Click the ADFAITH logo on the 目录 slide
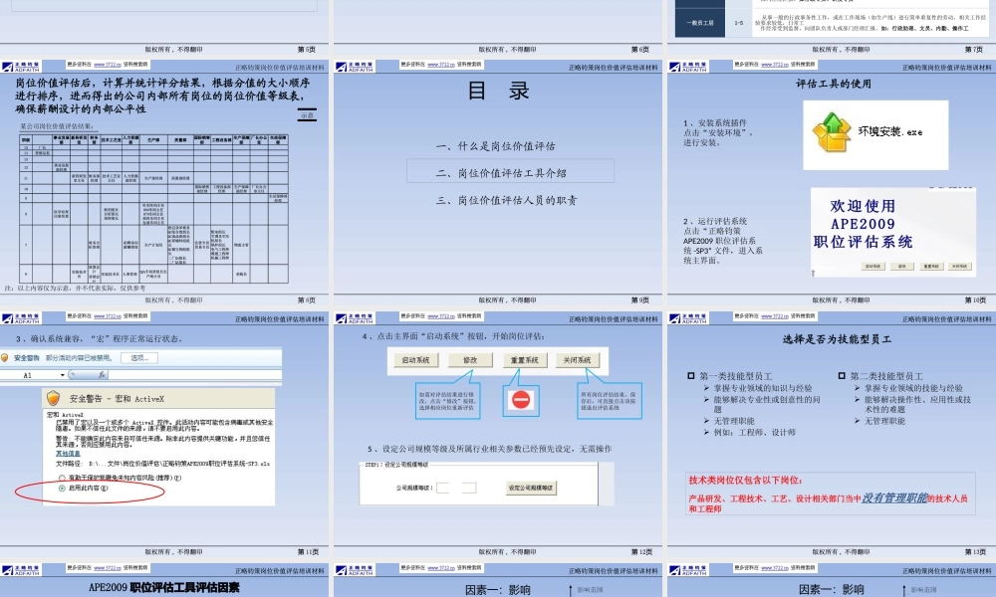The image size is (996, 597). point(356,67)
